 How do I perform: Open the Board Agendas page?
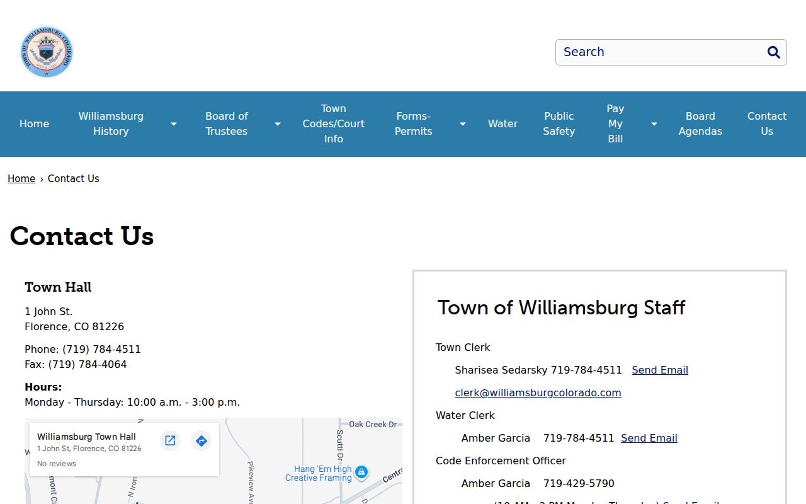(x=700, y=124)
